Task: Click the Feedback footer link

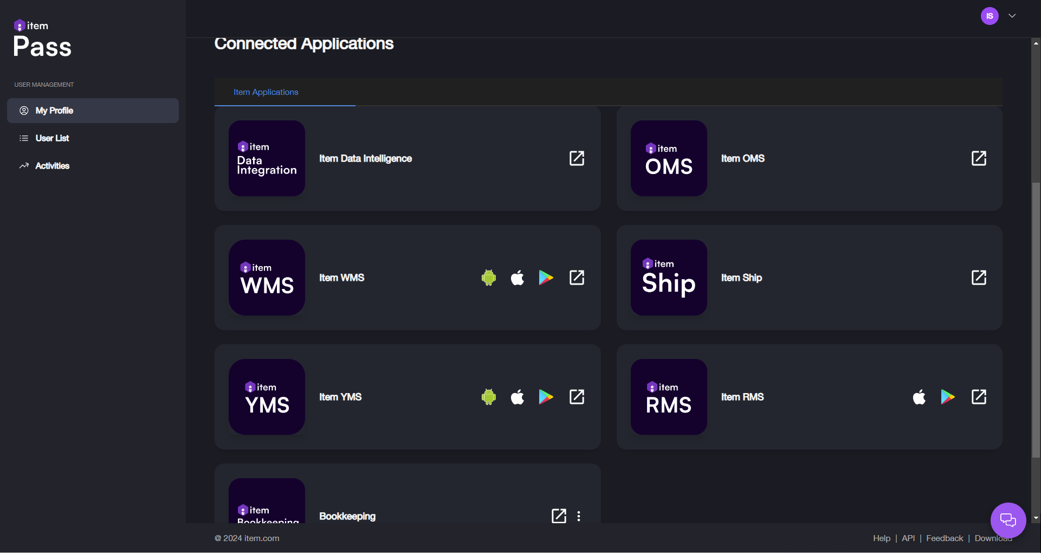Action: click(945, 538)
